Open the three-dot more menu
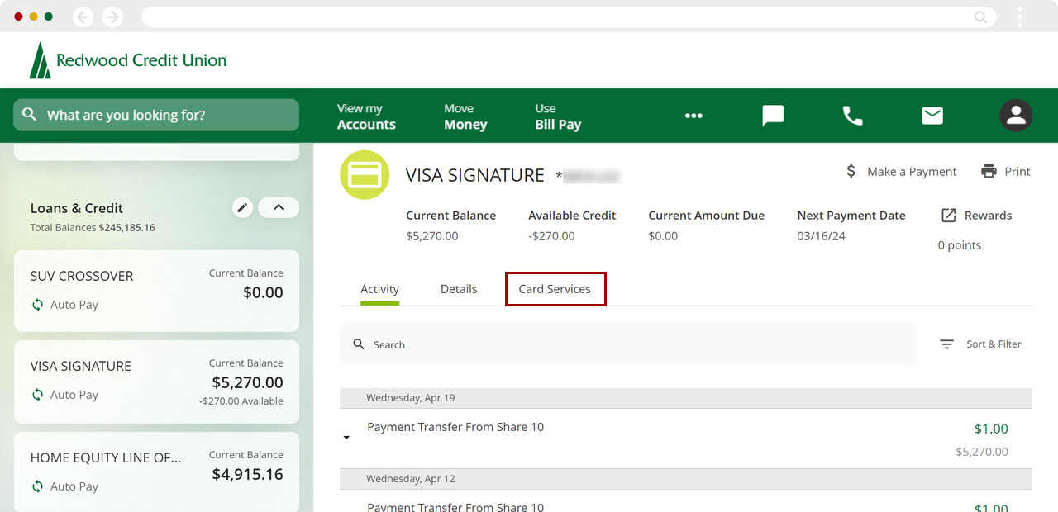The height and width of the screenshot is (512, 1058). point(693,116)
